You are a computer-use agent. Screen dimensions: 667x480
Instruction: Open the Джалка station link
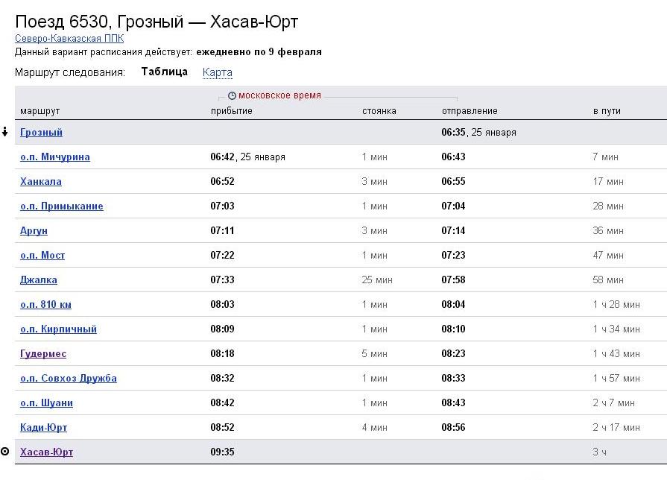click(x=39, y=280)
